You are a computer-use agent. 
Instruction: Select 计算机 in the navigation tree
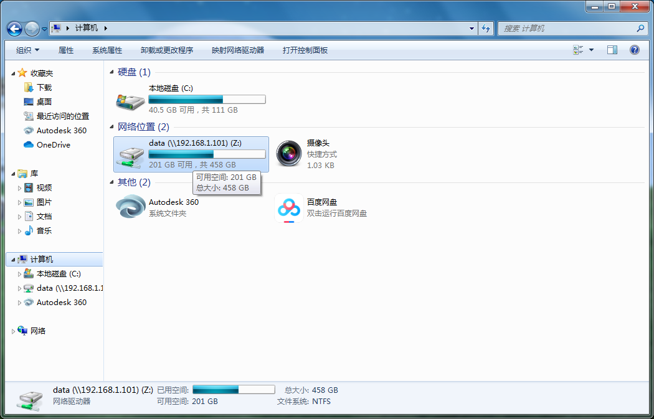pos(55,260)
